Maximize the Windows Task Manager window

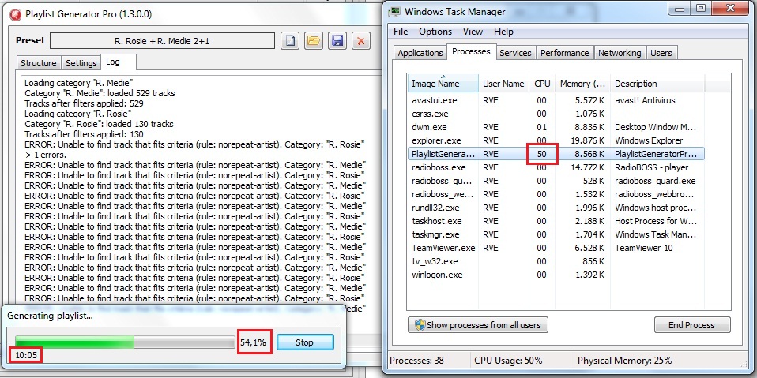point(701,8)
